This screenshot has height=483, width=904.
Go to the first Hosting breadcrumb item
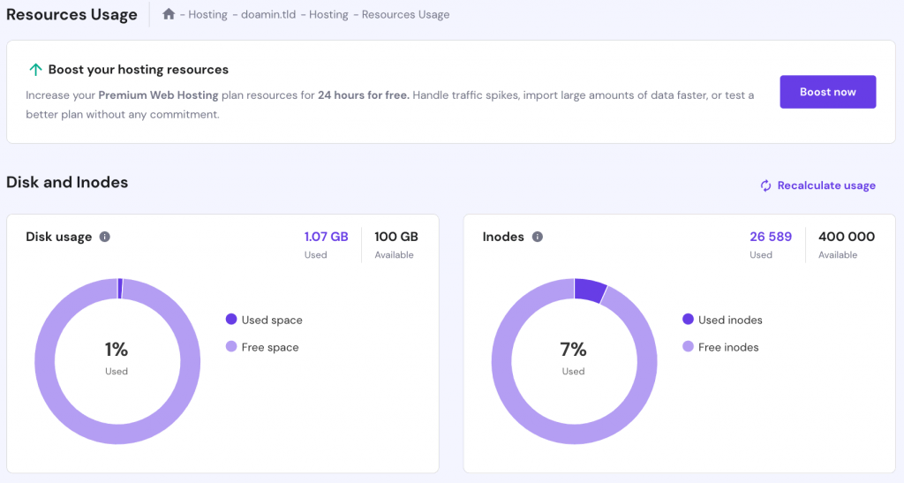tap(207, 15)
